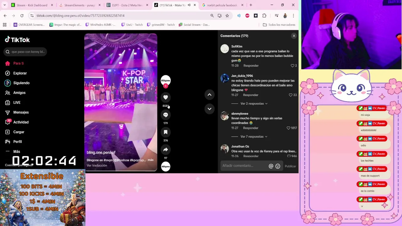Open a new browser tab
Screen dimensions: 402x226
(251, 5)
